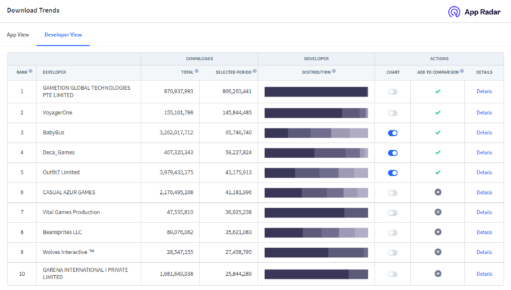Click developer name Outfit7 Limited

point(61,172)
